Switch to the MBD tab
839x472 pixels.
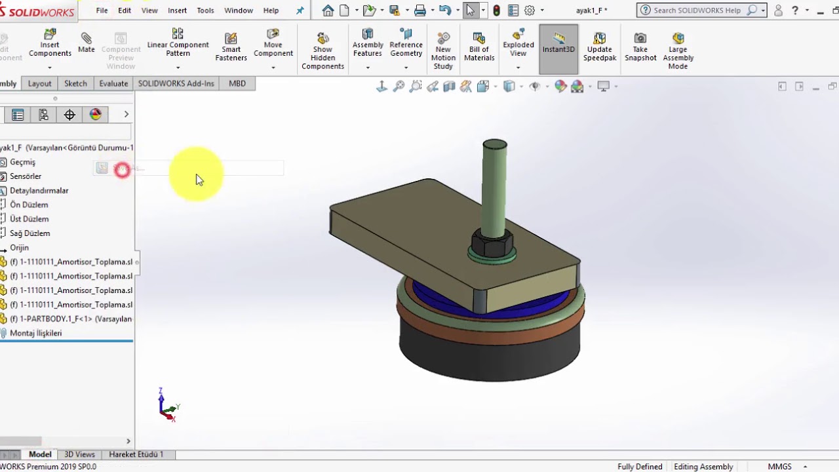point(237,84)
